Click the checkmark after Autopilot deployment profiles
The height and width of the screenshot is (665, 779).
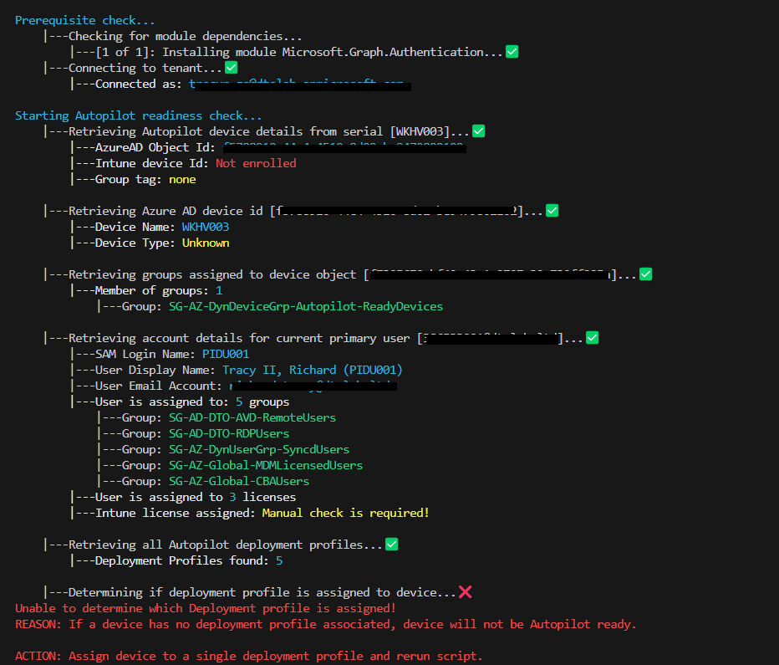391,545
